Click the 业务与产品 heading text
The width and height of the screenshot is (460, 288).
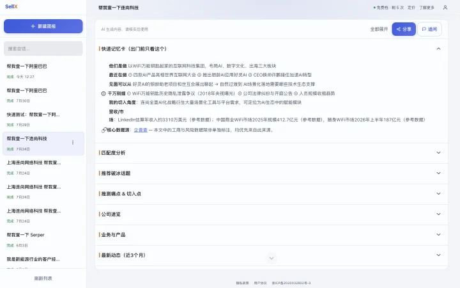click(113, 234)
